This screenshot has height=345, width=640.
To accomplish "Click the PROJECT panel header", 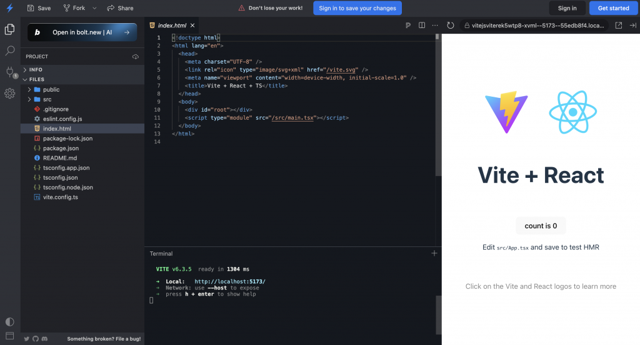I will [x=37, y=57].
